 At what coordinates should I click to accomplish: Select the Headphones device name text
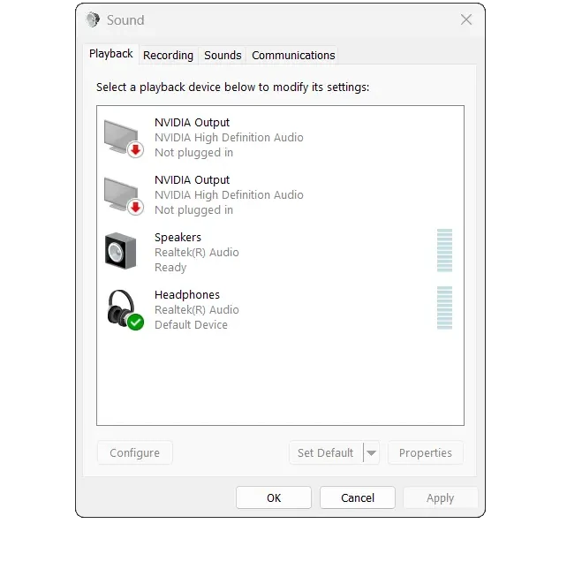[x=187, y=295]
